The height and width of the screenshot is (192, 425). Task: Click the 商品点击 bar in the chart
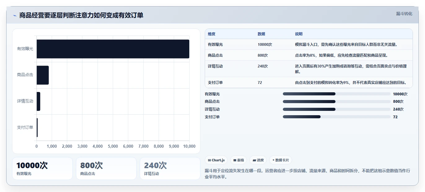point(43,75)
